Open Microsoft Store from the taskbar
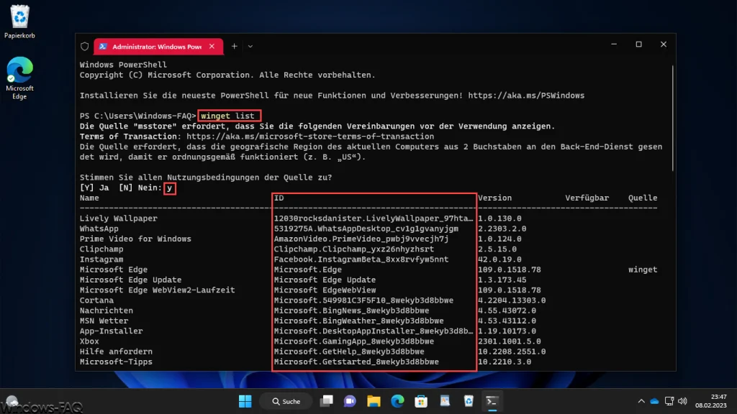The image size is (737, 414). [421, 401]
